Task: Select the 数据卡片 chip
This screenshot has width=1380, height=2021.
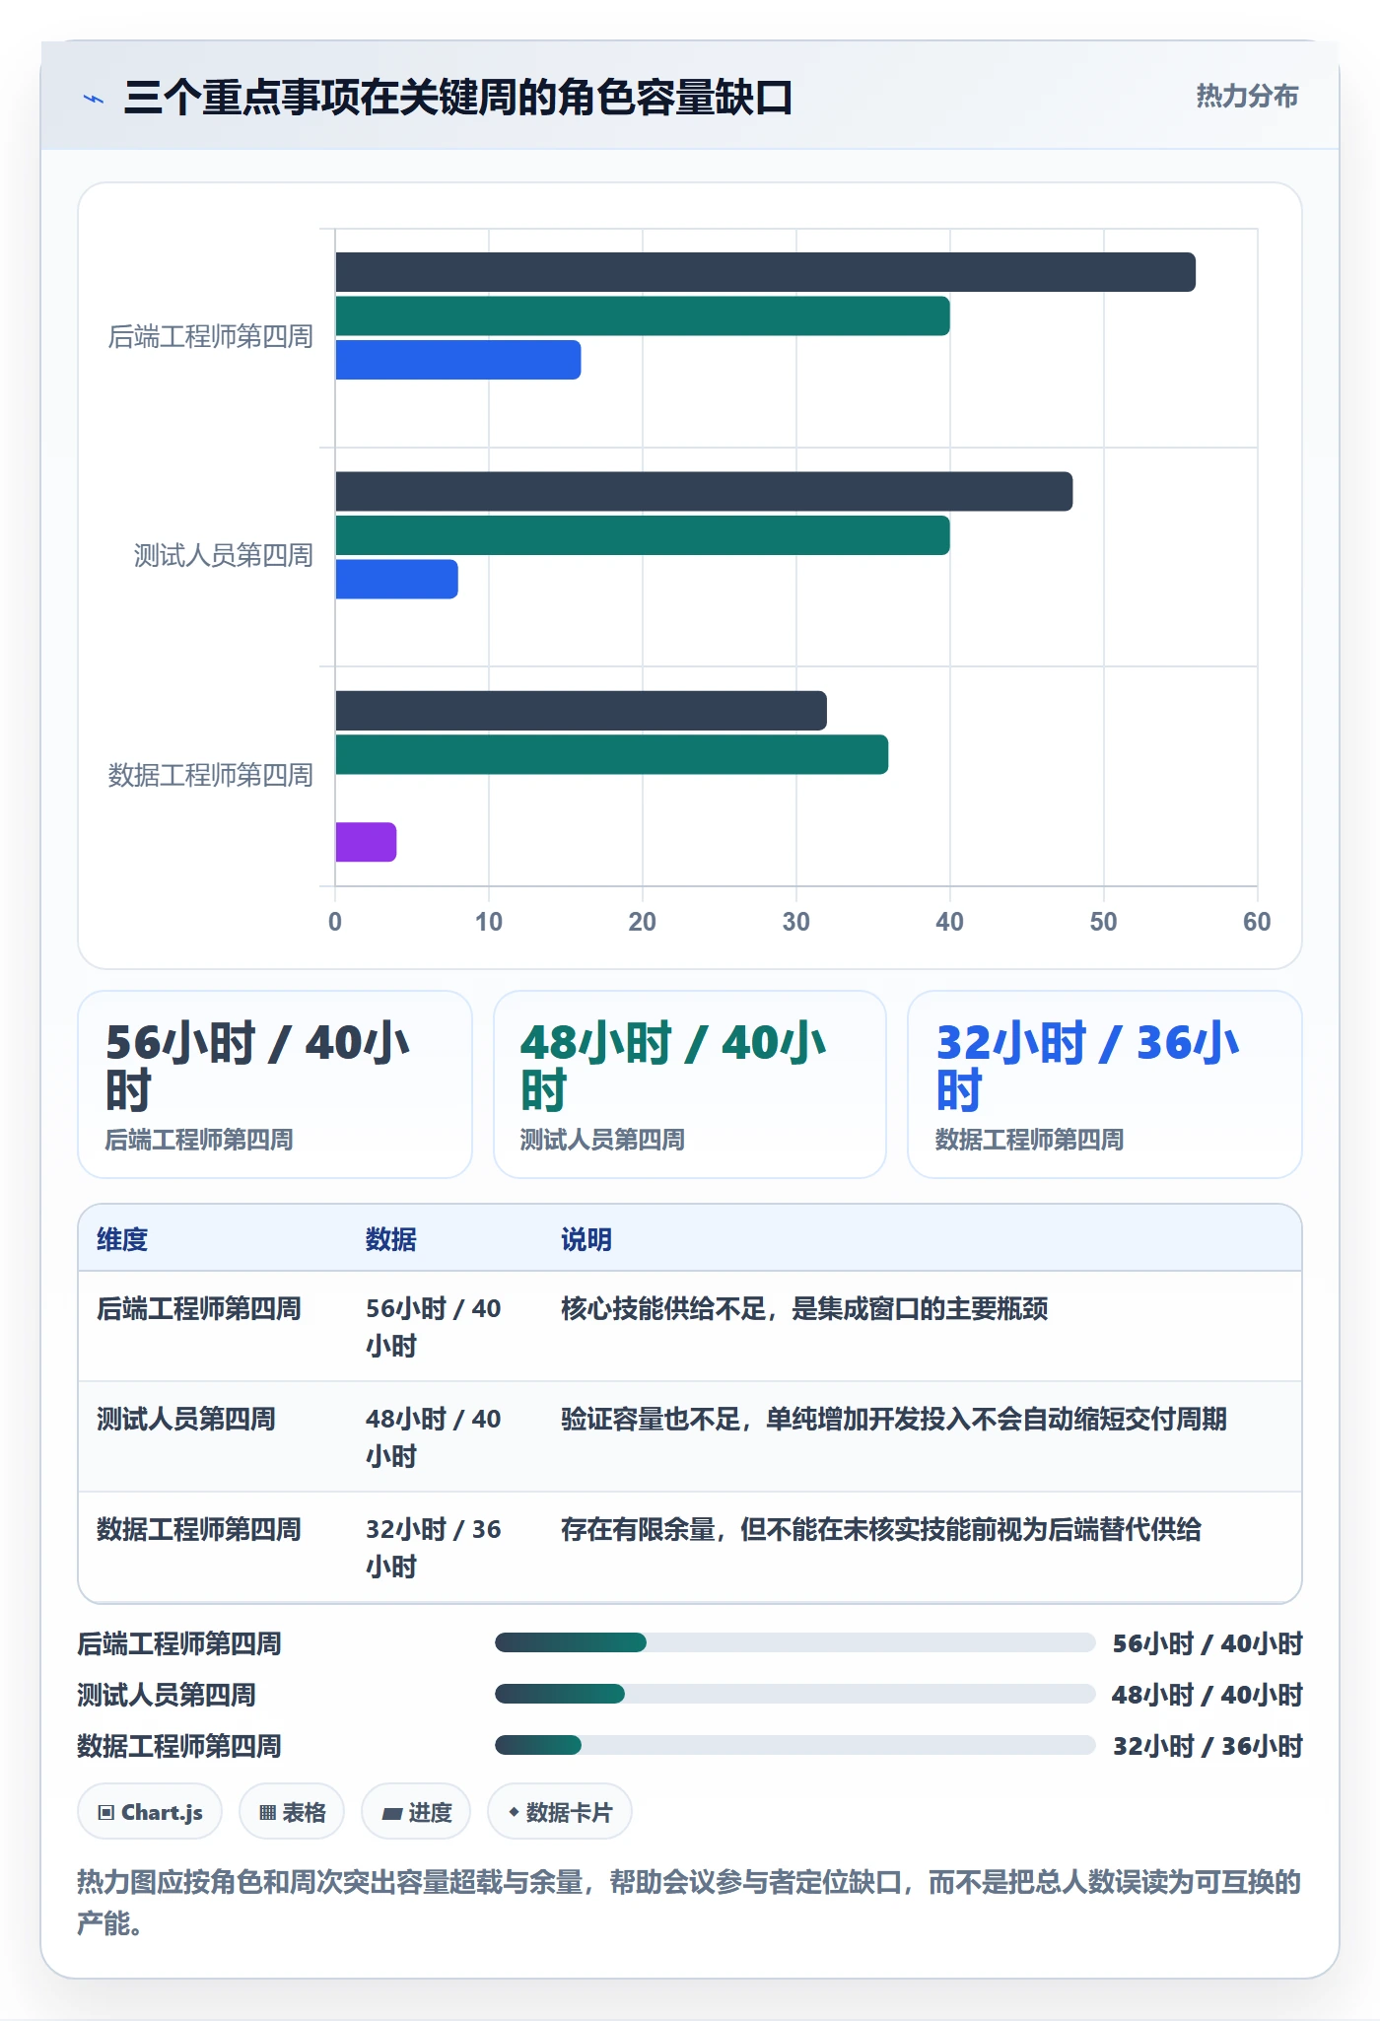Action: click(560, 1812)
